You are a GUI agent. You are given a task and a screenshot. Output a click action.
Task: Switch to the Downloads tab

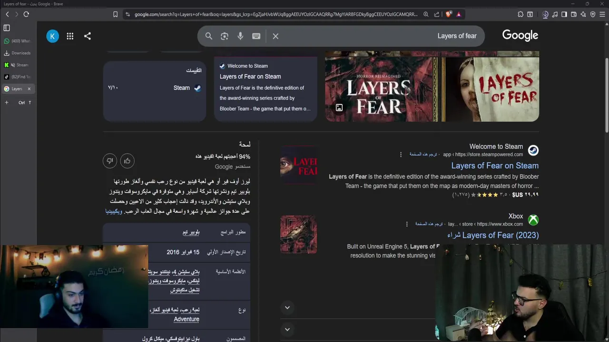click(17, 53)
